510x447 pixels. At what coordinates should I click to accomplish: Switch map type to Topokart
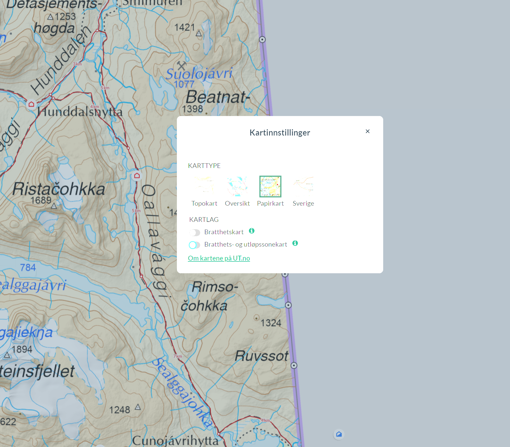pyautogui.click(x=204, y=187)
